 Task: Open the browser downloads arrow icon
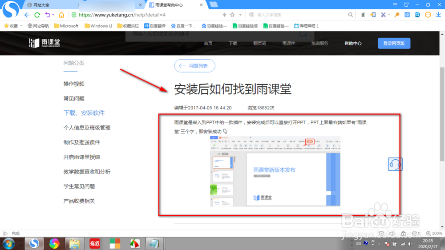[x=438, y=15]
